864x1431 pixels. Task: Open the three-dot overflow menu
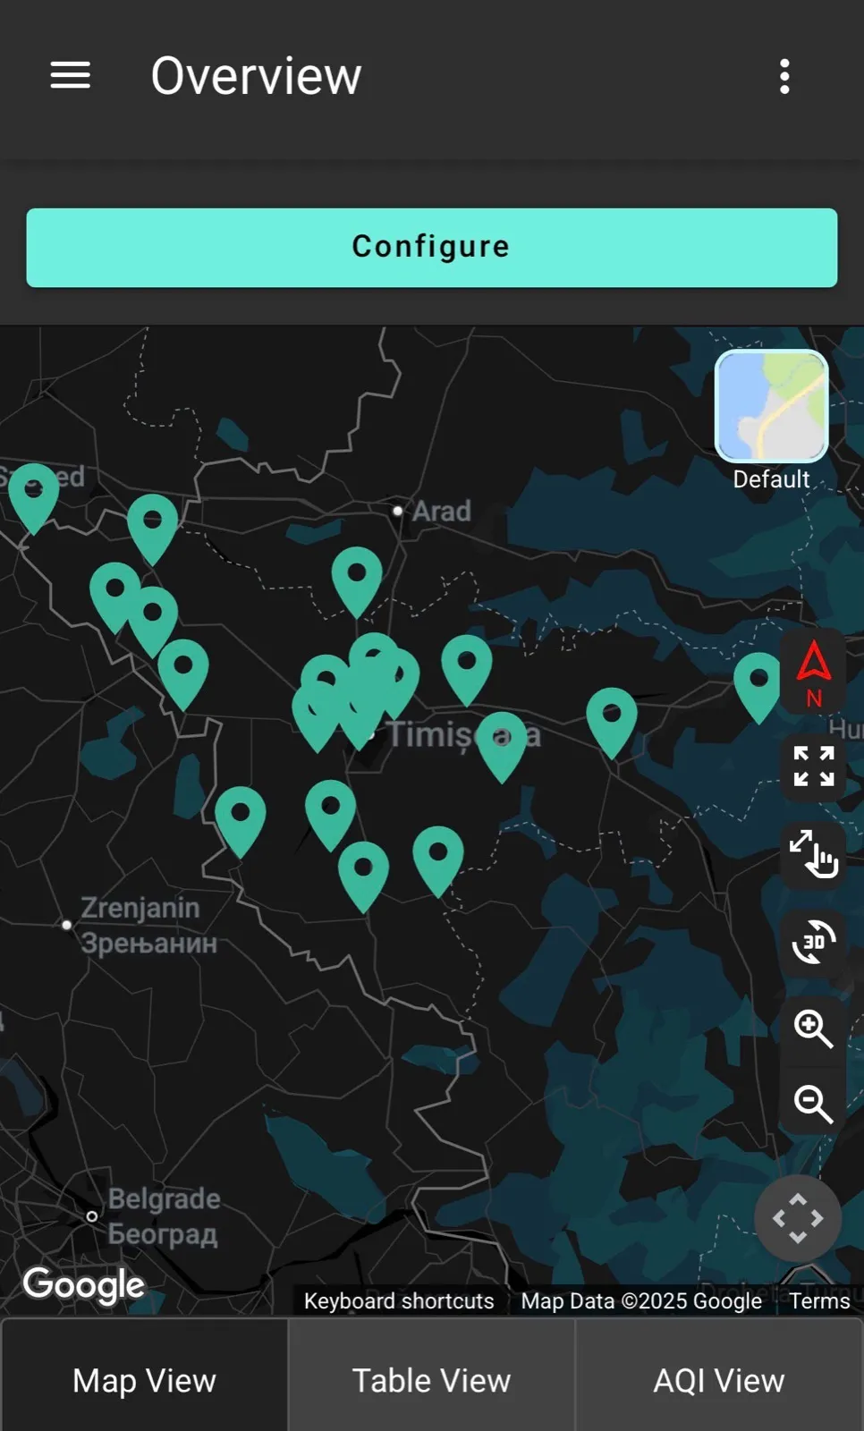(x=784, y=77)
